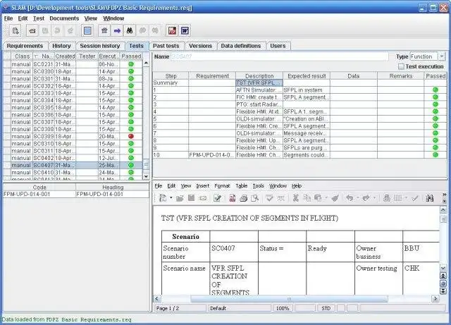The height and width of the screenshot is (325, 451).
Task: Click the Description column header in steps table
Action: tap(259, 75)
